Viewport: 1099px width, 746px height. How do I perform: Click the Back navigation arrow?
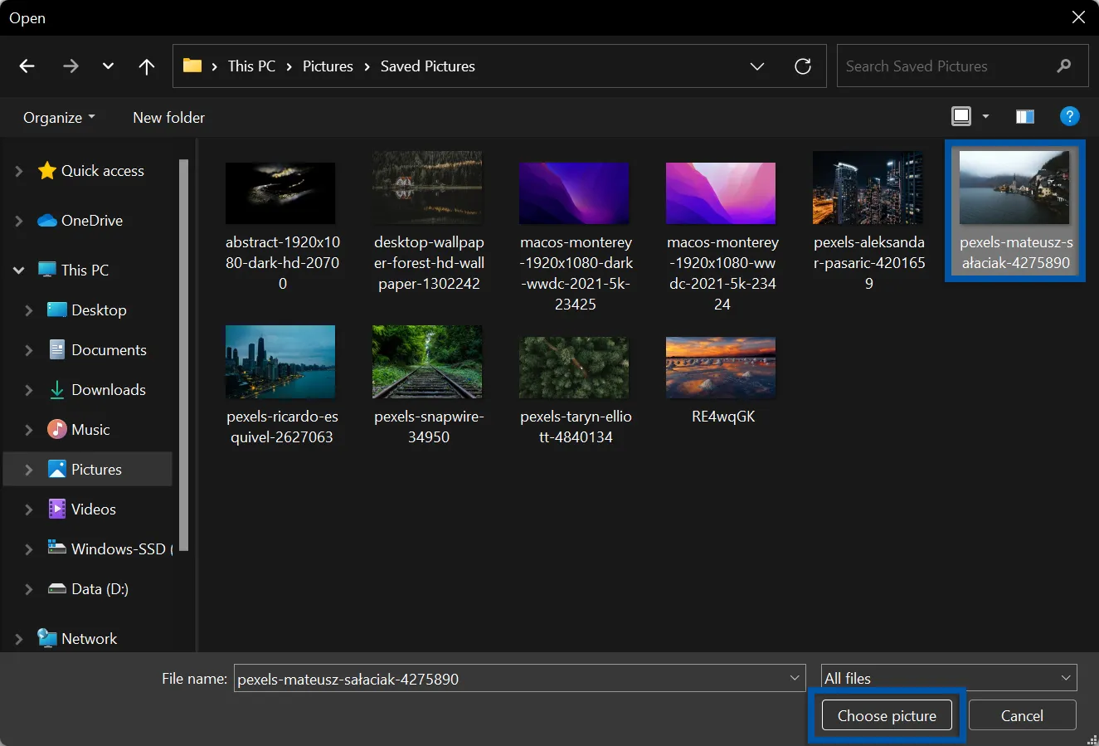point(27,66)
